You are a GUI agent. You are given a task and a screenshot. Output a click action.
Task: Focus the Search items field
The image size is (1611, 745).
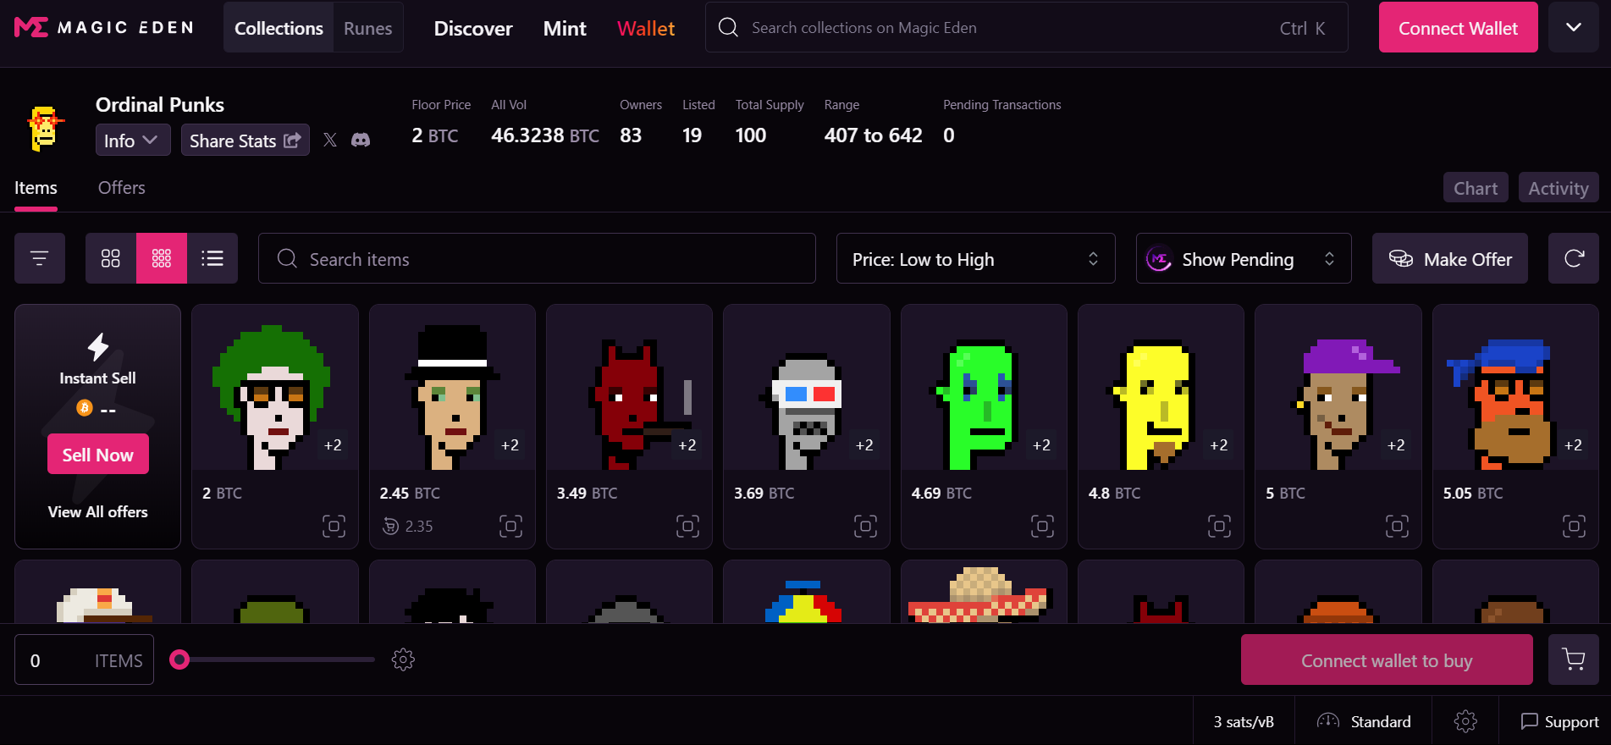tap(537, 258)
